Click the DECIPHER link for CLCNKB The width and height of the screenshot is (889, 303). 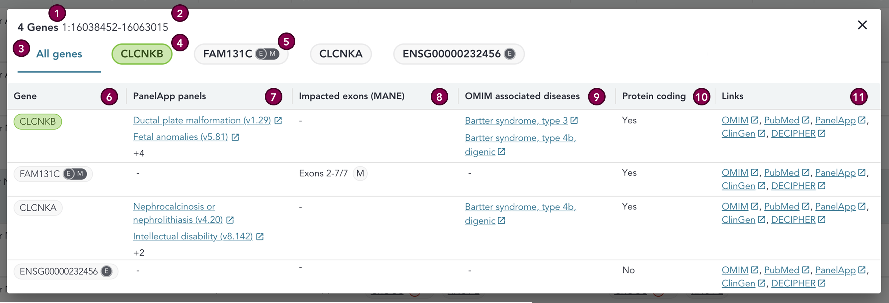click(x=793, y=133)
